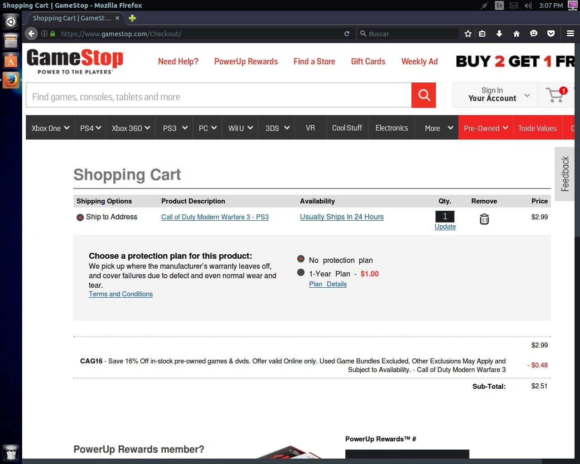Close the Shopping Cart tab
The height and width of the screenshot is (464, 580).
[x=117, y=18]
